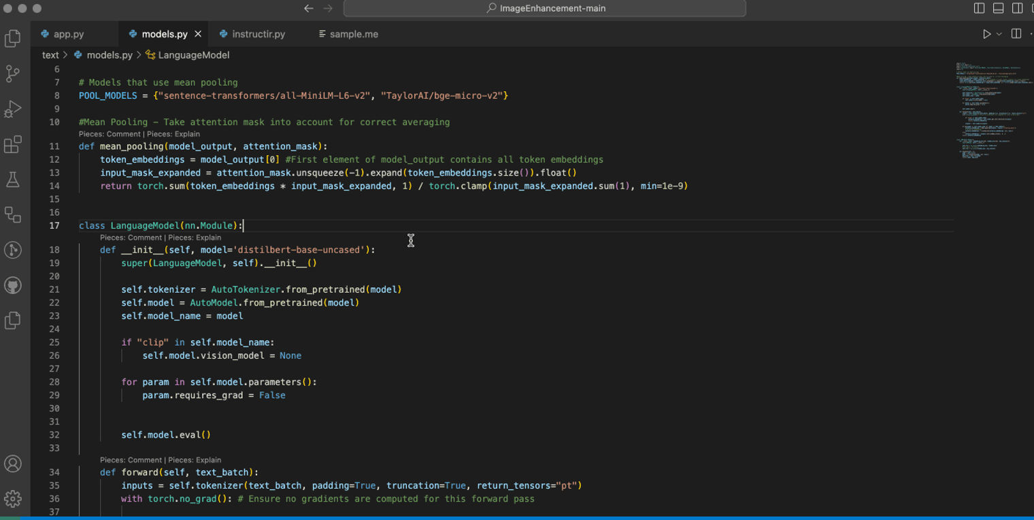Click 'self.tokenizer = AutoTokenizer.from_pretrained(model)' line
This screenshot has height=520, width=1034.
click(x=261, y=290)
